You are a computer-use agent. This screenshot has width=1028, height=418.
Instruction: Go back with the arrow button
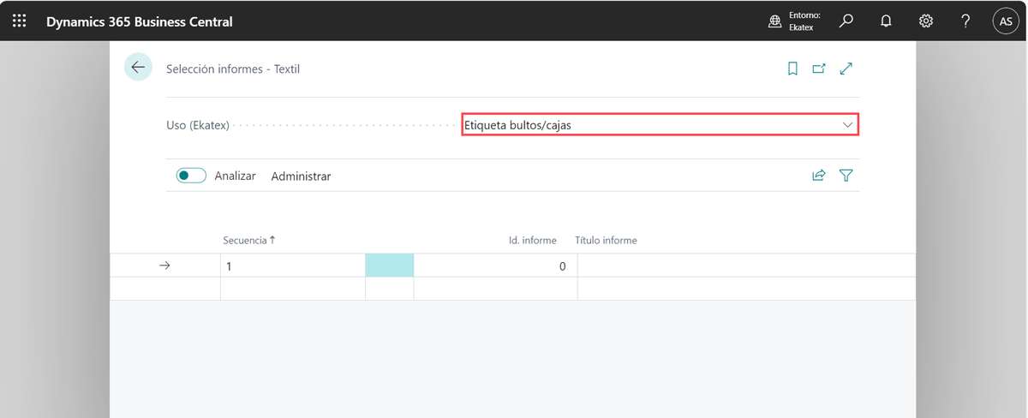click(138, 68)
